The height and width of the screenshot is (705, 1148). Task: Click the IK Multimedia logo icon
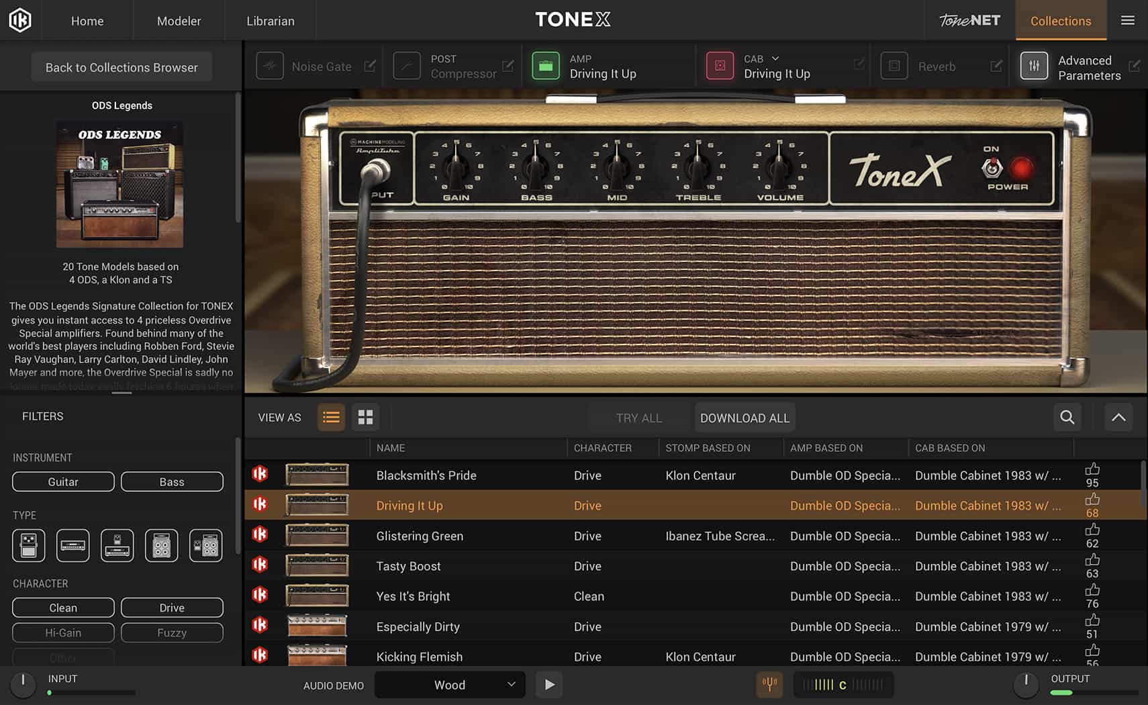click(x=20, y=20)
